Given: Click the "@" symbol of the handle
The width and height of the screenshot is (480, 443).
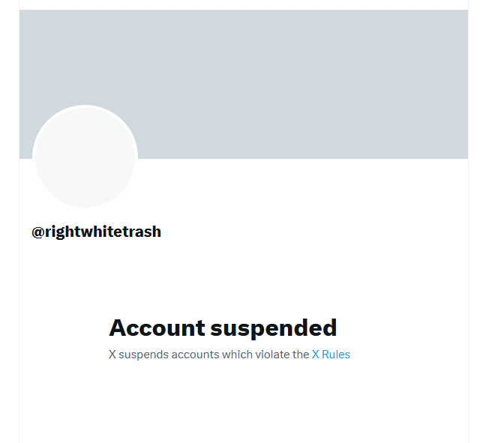Looking at the screenshot, I should 38,232.
